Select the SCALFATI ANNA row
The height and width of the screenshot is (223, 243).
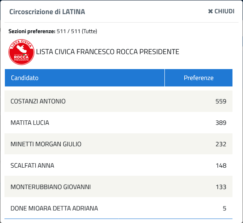118,165
